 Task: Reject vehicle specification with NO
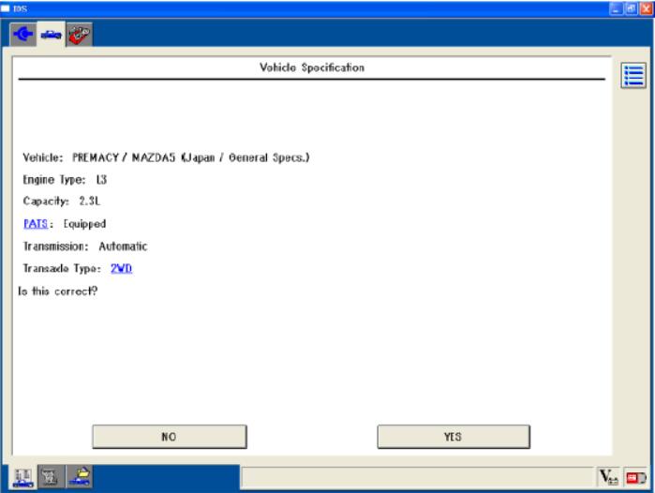170,437
